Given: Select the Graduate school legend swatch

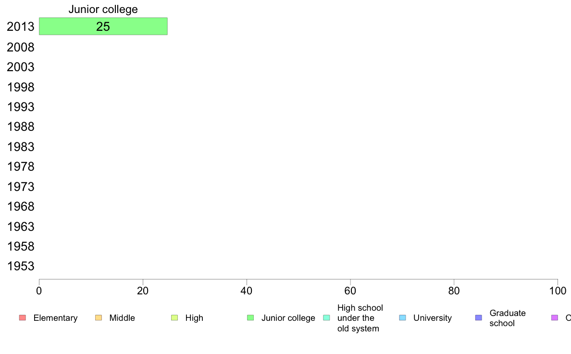Looking at the screenshot, I should pos(479,318).
